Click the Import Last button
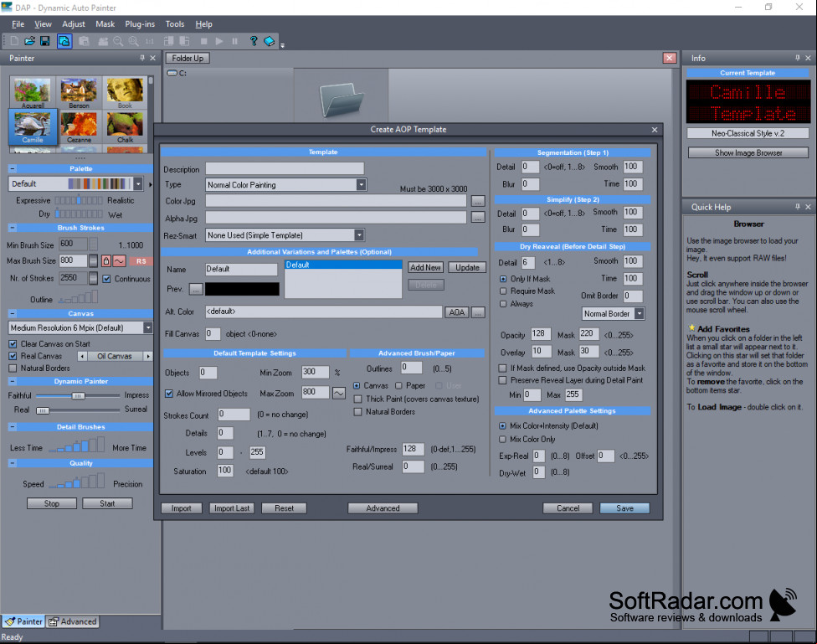 coord(232,507)
